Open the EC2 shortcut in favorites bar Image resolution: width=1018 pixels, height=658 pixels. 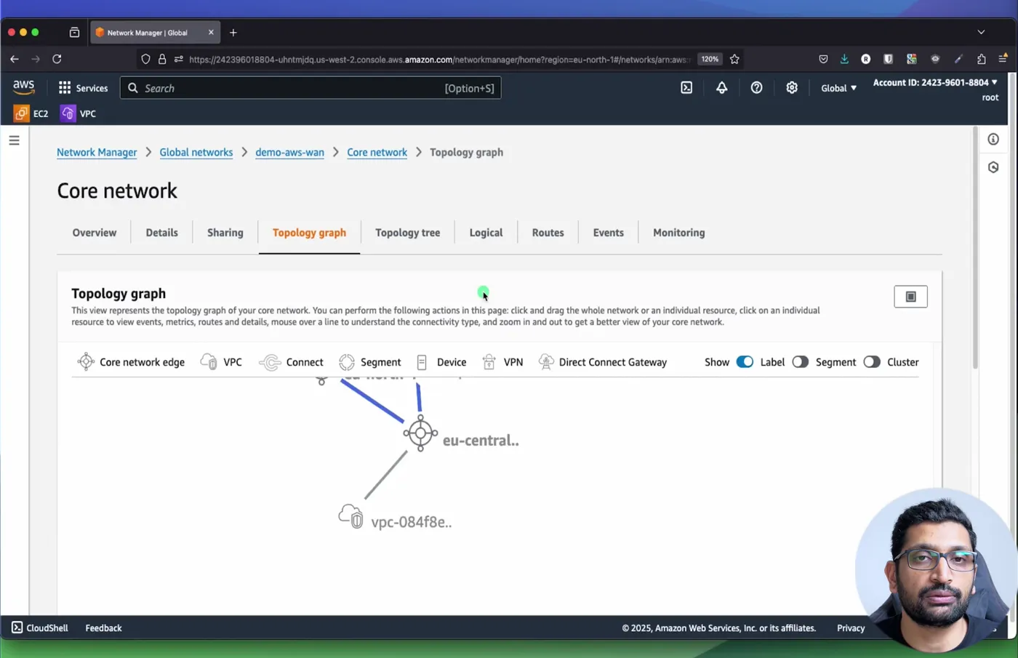coord(31,113)
